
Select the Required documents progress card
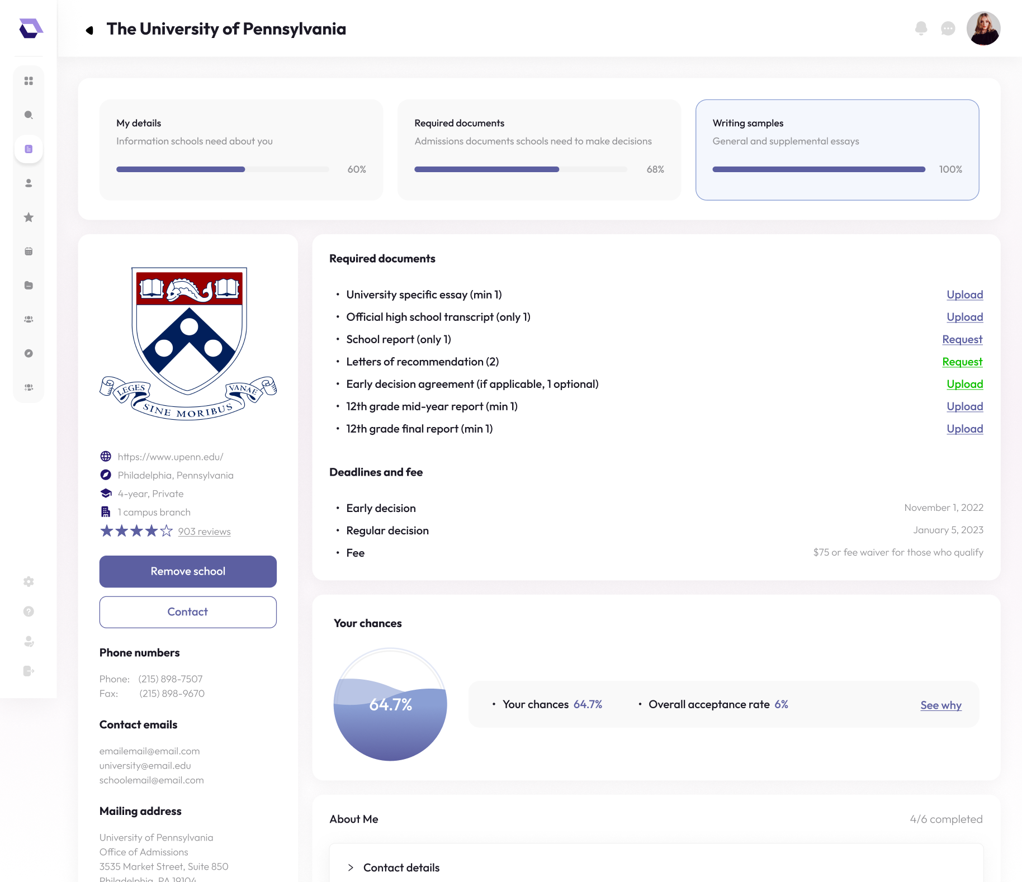pos(539,150)
